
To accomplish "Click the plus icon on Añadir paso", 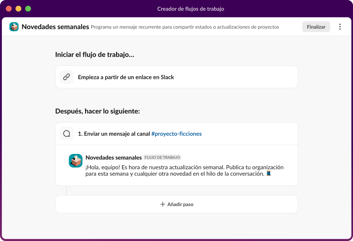I will pos(163,204).
